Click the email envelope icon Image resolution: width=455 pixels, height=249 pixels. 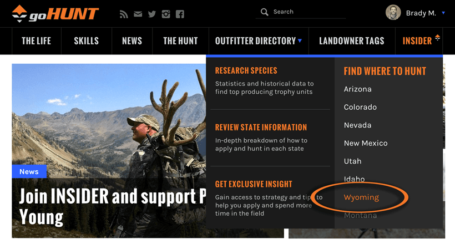(x=138, y=14)
